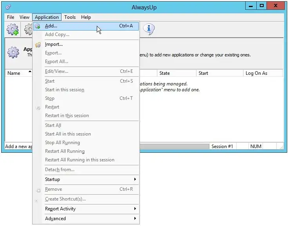Close the open Application menu via its title
288x226 pixels.
(x=47, y=17)
